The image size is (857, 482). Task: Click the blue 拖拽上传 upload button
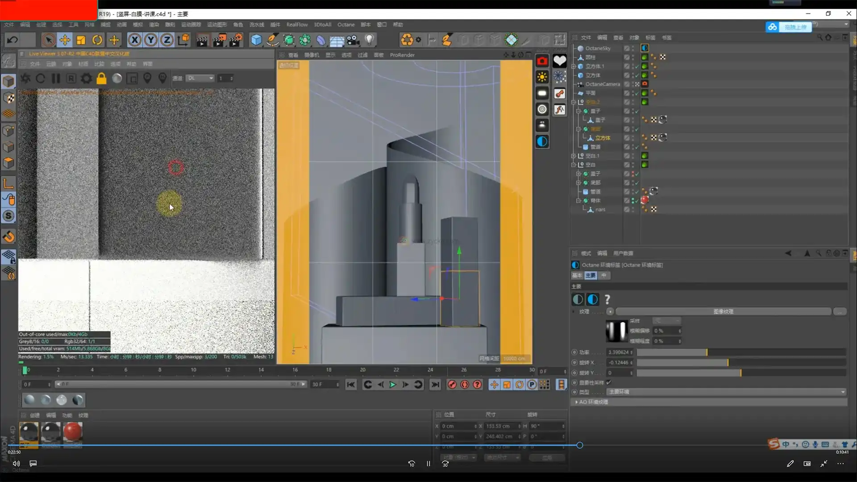pos(795,27)
